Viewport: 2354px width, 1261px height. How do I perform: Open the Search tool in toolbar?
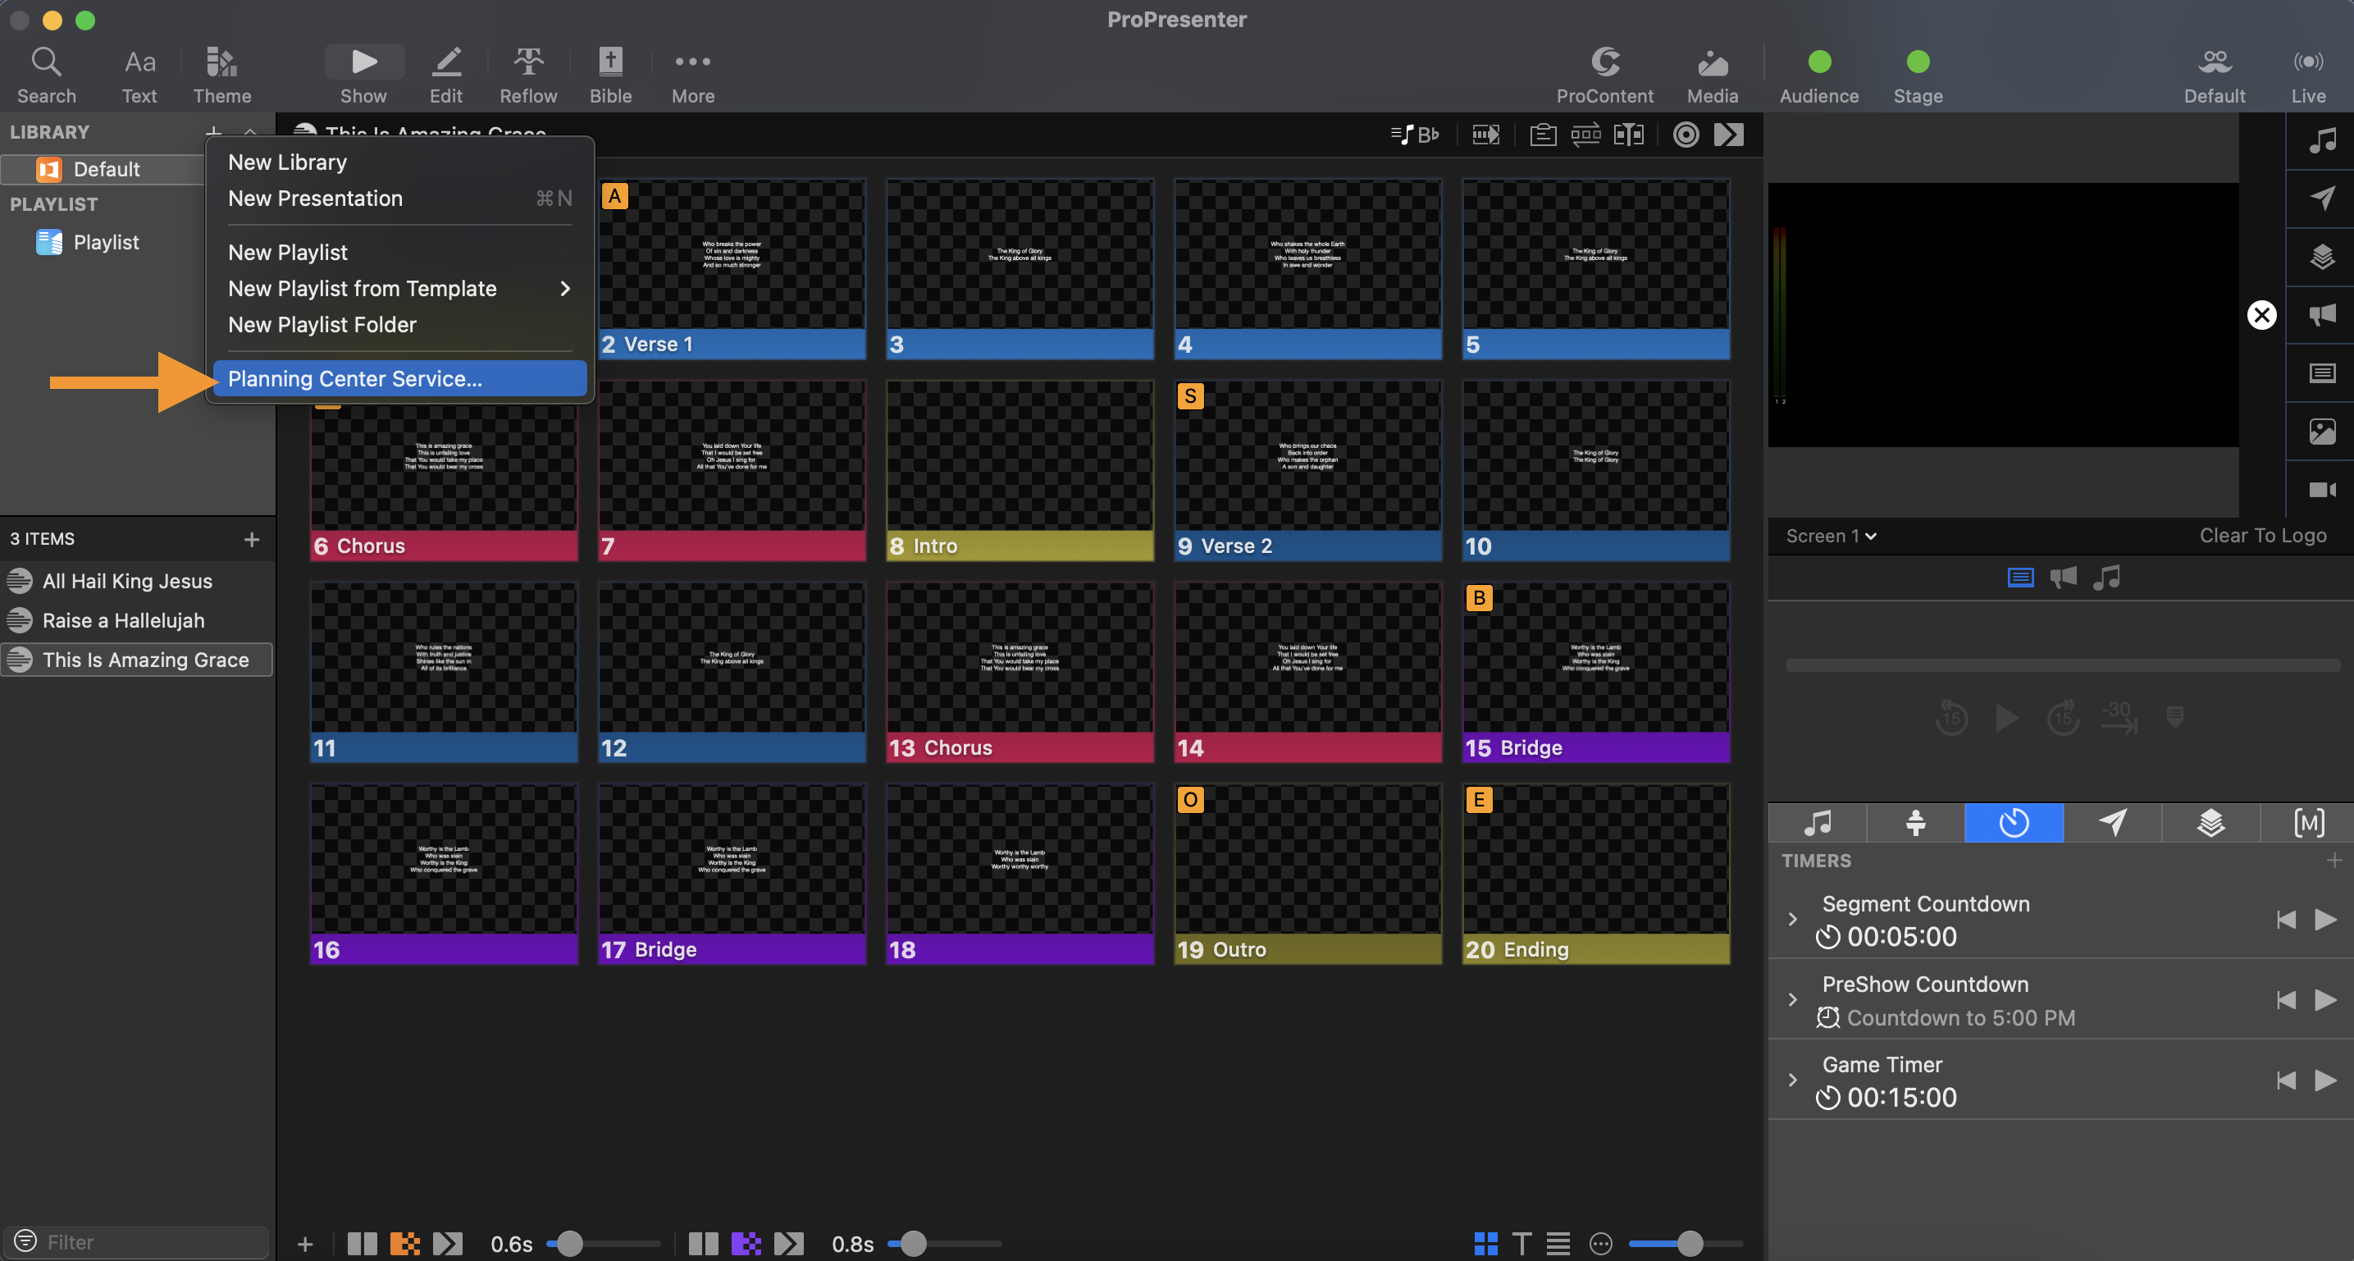(x=46, y=75)
